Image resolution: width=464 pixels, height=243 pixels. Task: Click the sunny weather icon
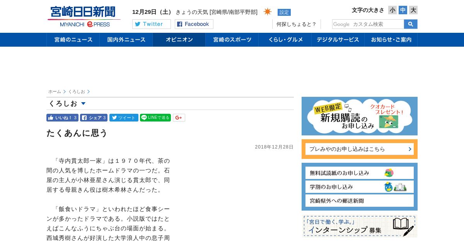click(268, 12)
